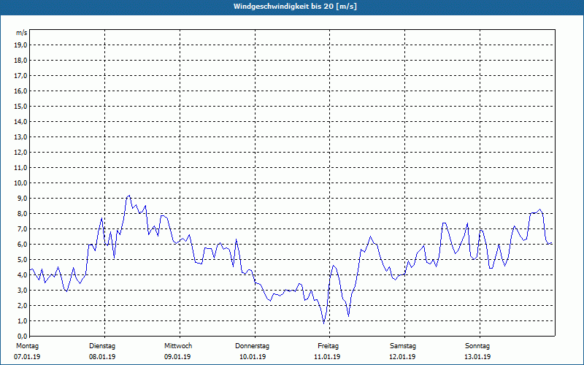Click the 14,0 y-axis label
584x365 pixels.
20,122
